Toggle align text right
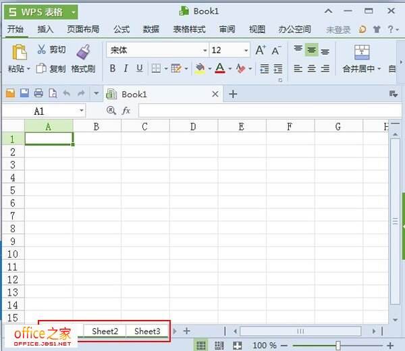Screen dimensions: 405x351 325,68
